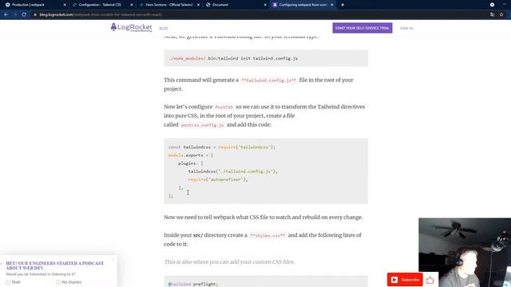Go back to previous page
This screenshot has height=287, width=511.
click(x=6, y=14)
